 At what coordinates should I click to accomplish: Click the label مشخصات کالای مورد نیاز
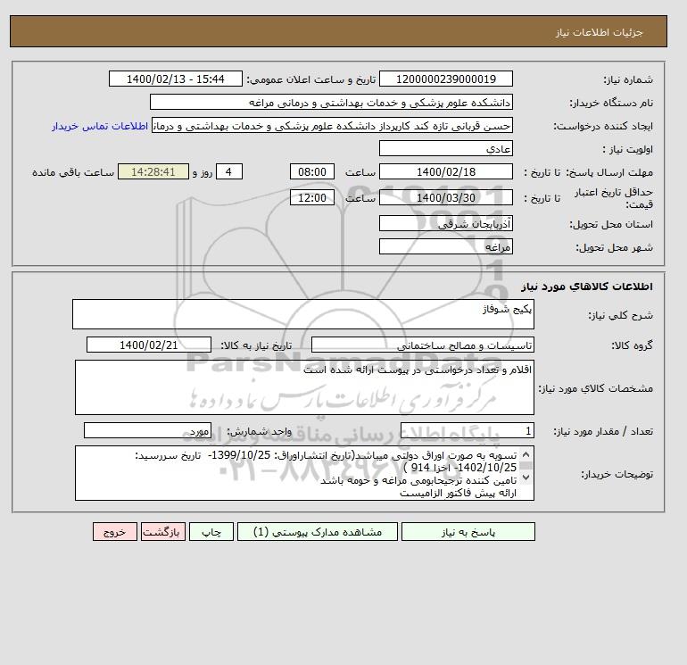pyautogui.click(x=595, y=388)
